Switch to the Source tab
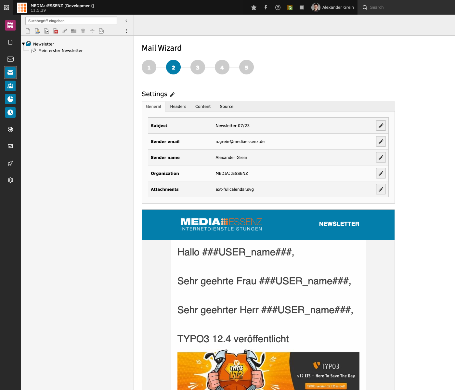Image resolution: width=455 pixels, height=390 pixels. [227, 106]
